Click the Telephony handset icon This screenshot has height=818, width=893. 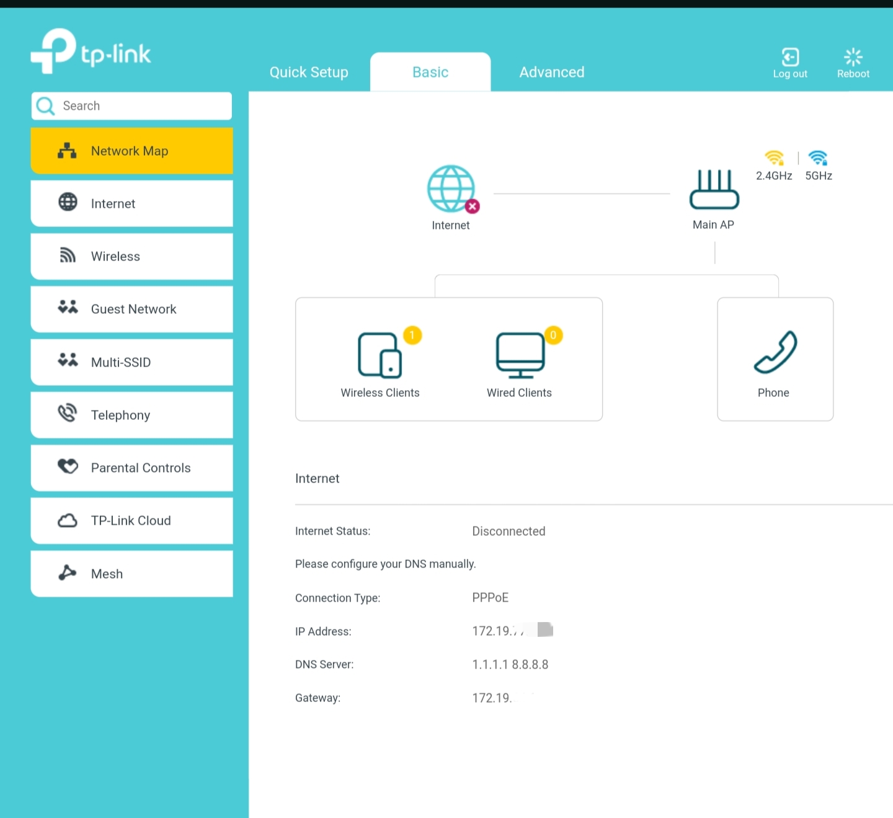(67, 413)
